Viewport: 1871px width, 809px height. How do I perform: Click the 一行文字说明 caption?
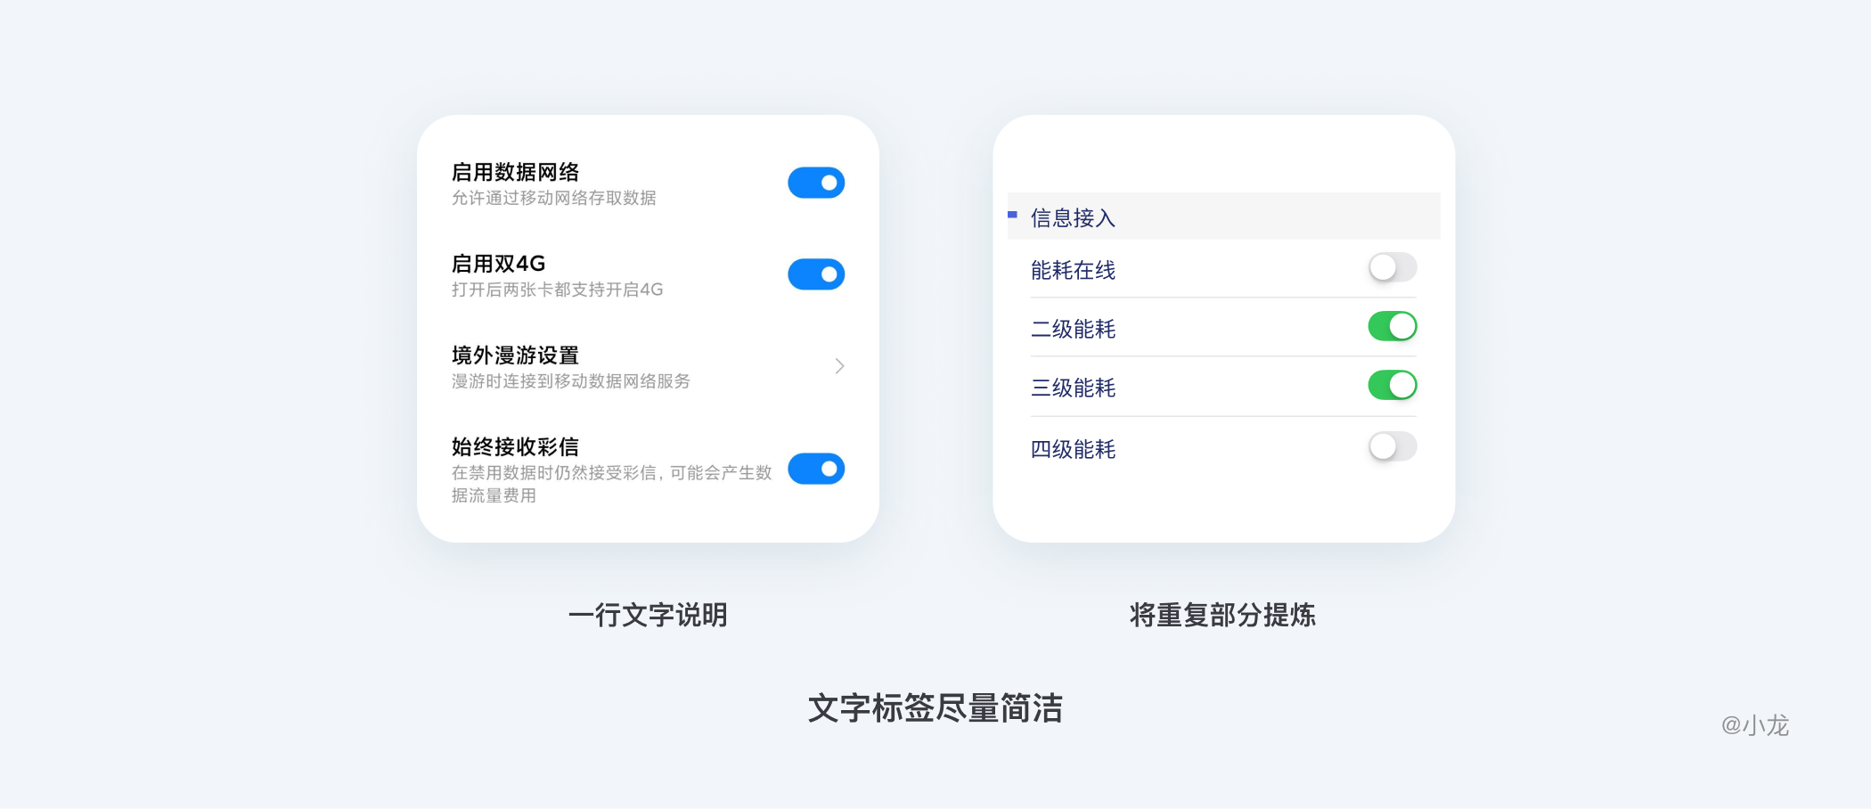tap(648, 615)
